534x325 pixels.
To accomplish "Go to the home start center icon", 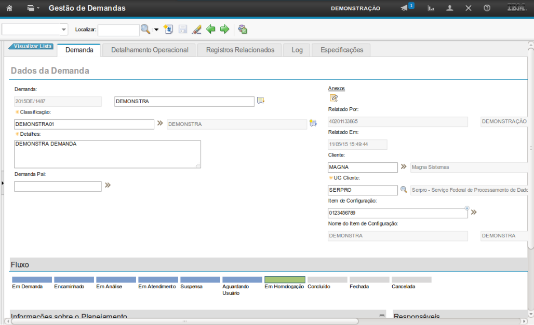I will [x=9, y=8].
